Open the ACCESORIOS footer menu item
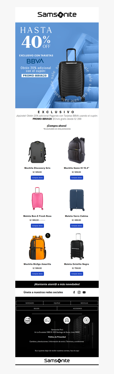 [x=78, y=308]
